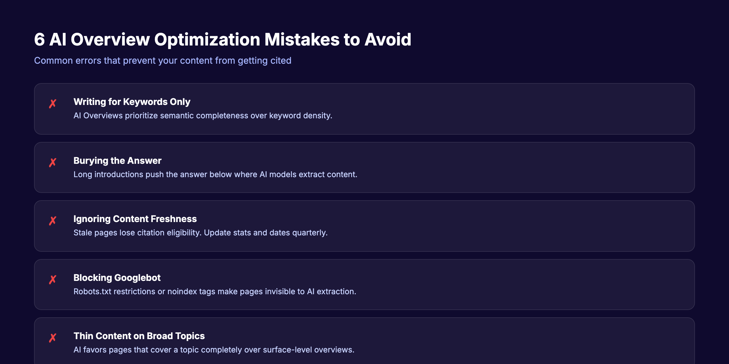Viewport: 729px width, 364px height.
Task: Click the long introductions description line
Action: (216, 174)
